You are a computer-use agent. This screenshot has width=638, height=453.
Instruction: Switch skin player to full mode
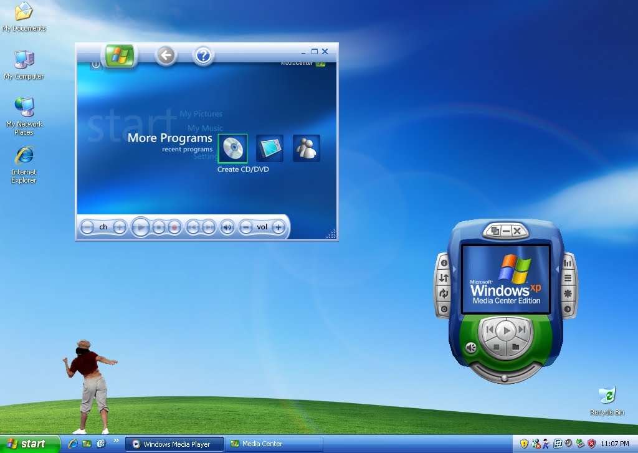point(495,231)
